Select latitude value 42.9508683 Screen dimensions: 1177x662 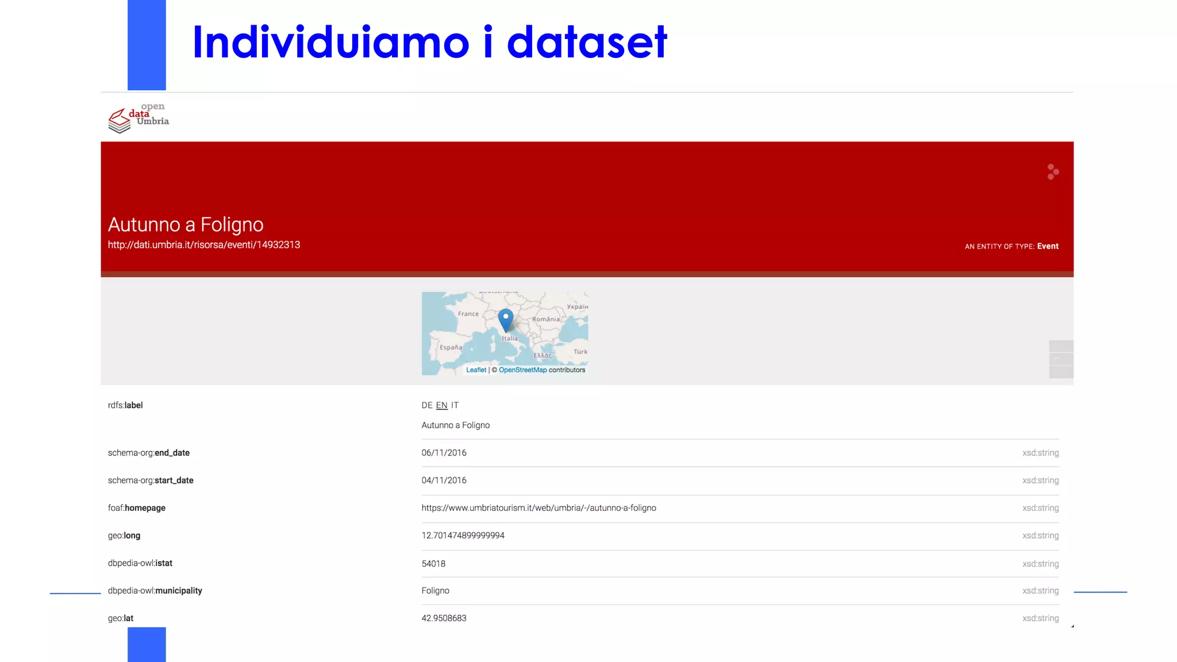[444, 618]
